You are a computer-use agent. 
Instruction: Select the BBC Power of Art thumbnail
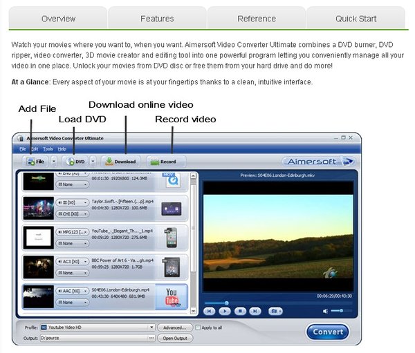pyautogui.click(x=38, y=267)
